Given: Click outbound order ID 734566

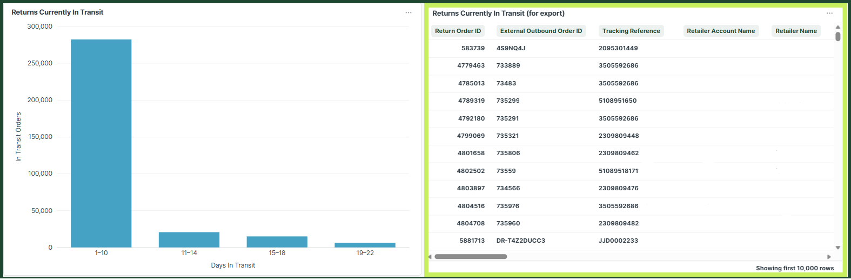Looking at the screenshot, I should pyautogui.click(x=508, y=188).
